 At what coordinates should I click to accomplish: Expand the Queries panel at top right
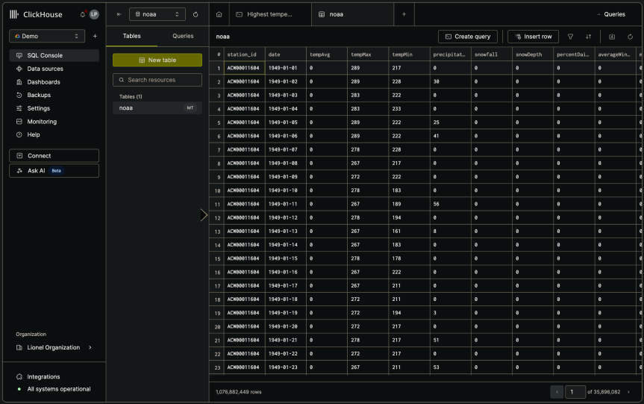tap(611, 14)
